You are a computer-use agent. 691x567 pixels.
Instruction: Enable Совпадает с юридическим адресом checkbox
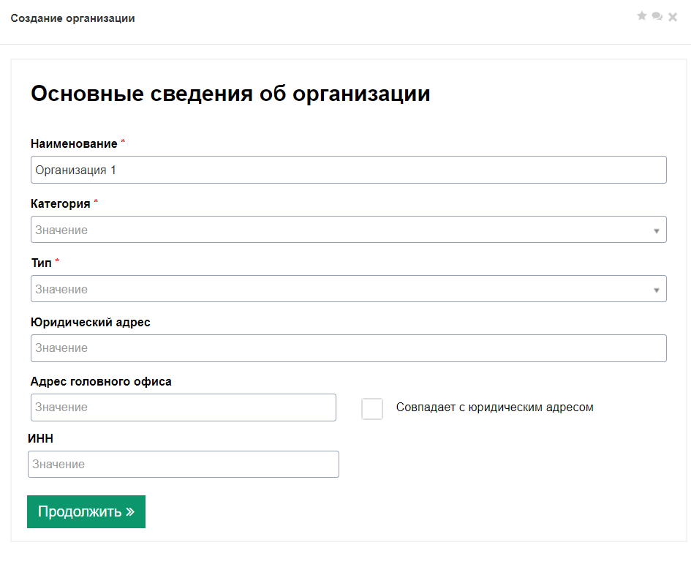pyautogui.click(x=372, y=408)
